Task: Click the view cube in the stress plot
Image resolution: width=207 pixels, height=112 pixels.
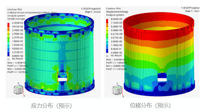Action: click(x=18, y=90)
